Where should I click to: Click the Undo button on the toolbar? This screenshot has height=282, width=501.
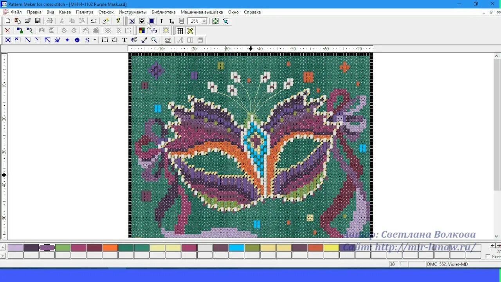coord(94,21)
